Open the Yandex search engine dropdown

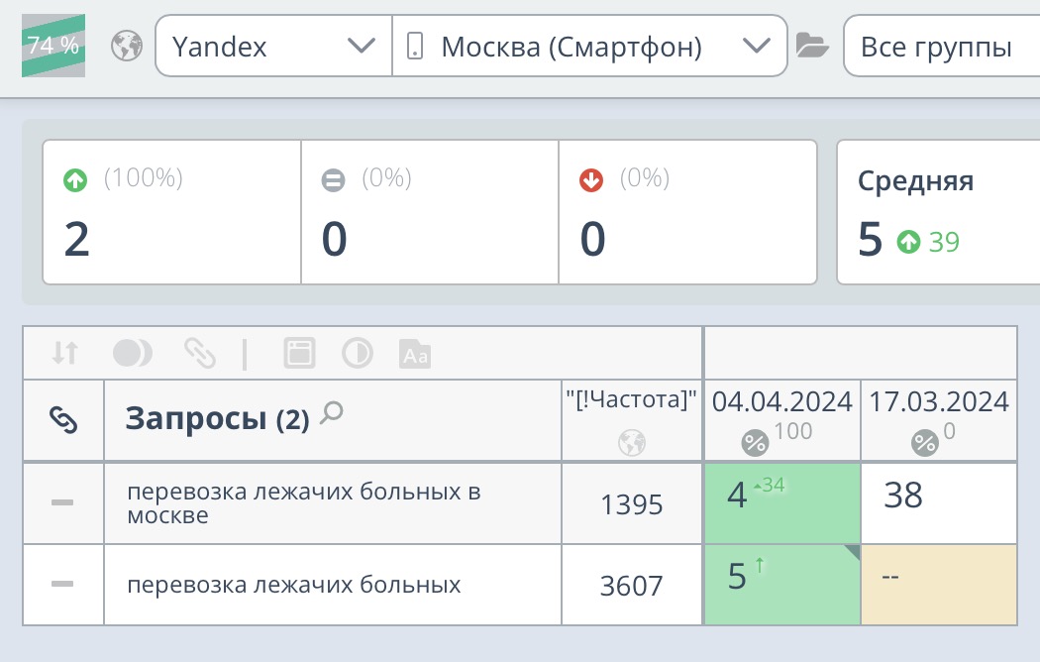click(x=273, y=46)
